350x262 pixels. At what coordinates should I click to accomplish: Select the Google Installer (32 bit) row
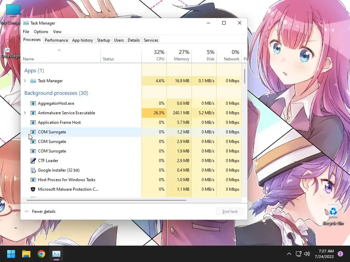pos(131,170)
